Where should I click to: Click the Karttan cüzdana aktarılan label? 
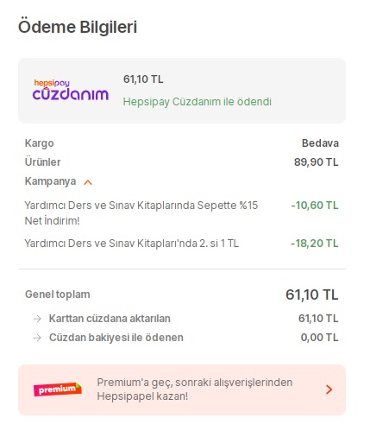[110, 319]
